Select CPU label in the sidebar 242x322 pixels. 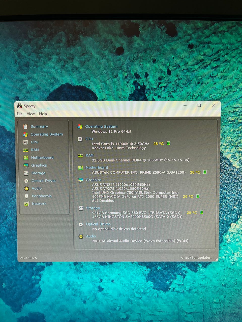(35, 142)
